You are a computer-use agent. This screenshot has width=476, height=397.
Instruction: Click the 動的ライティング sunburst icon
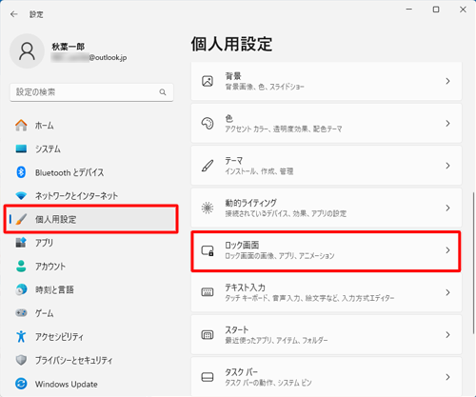tap(208, 208)
